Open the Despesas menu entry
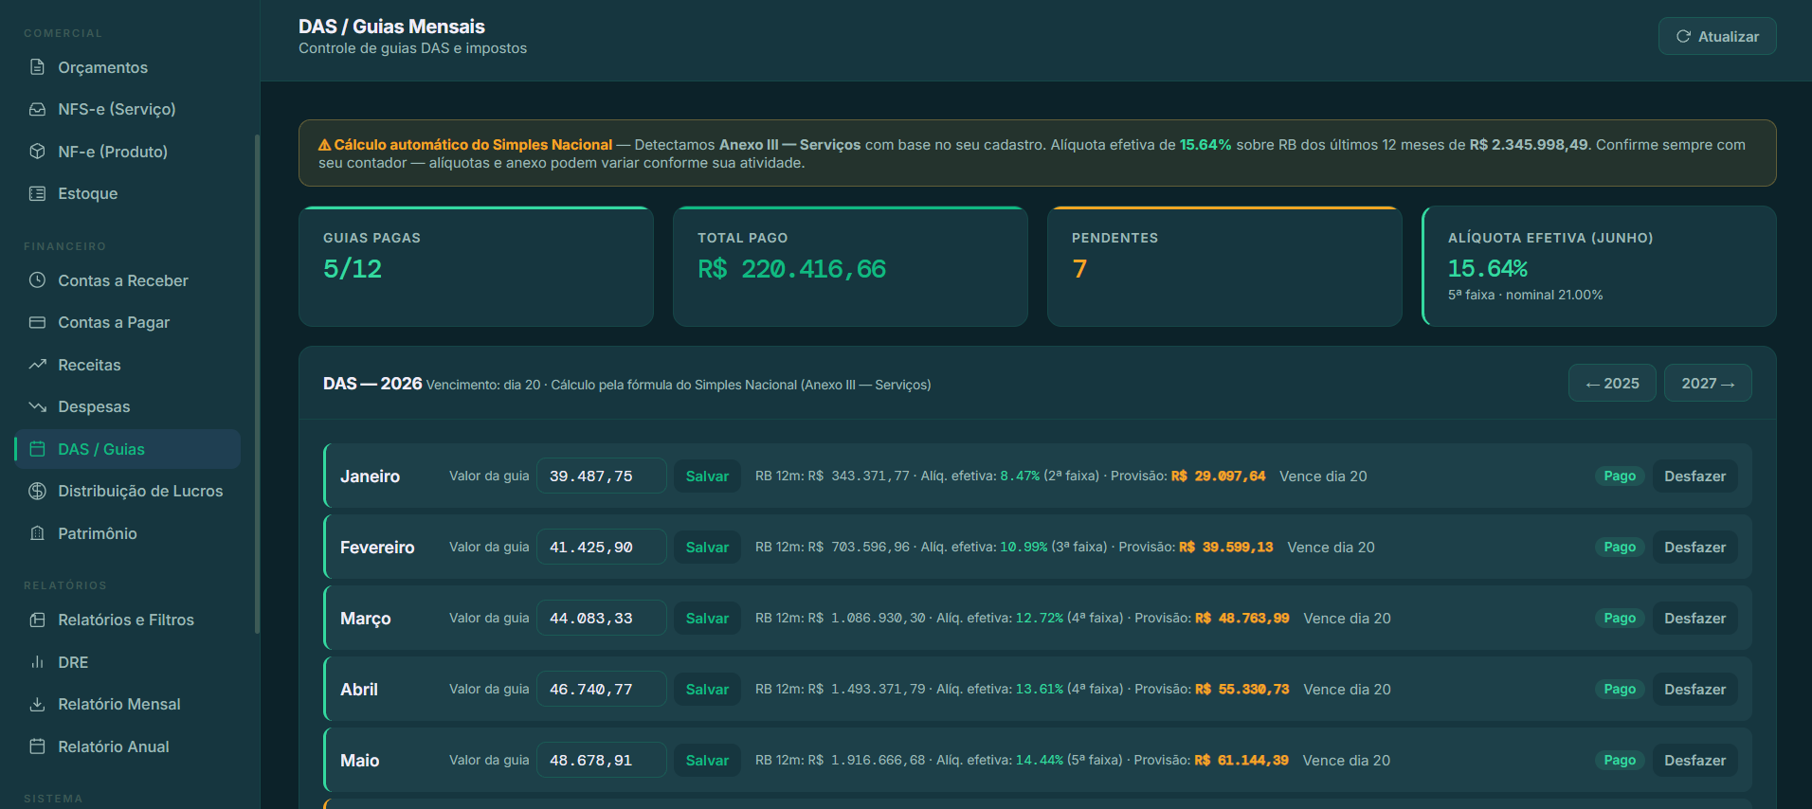The width and height of the screenshot is (1812, 809). pos(128,406)
